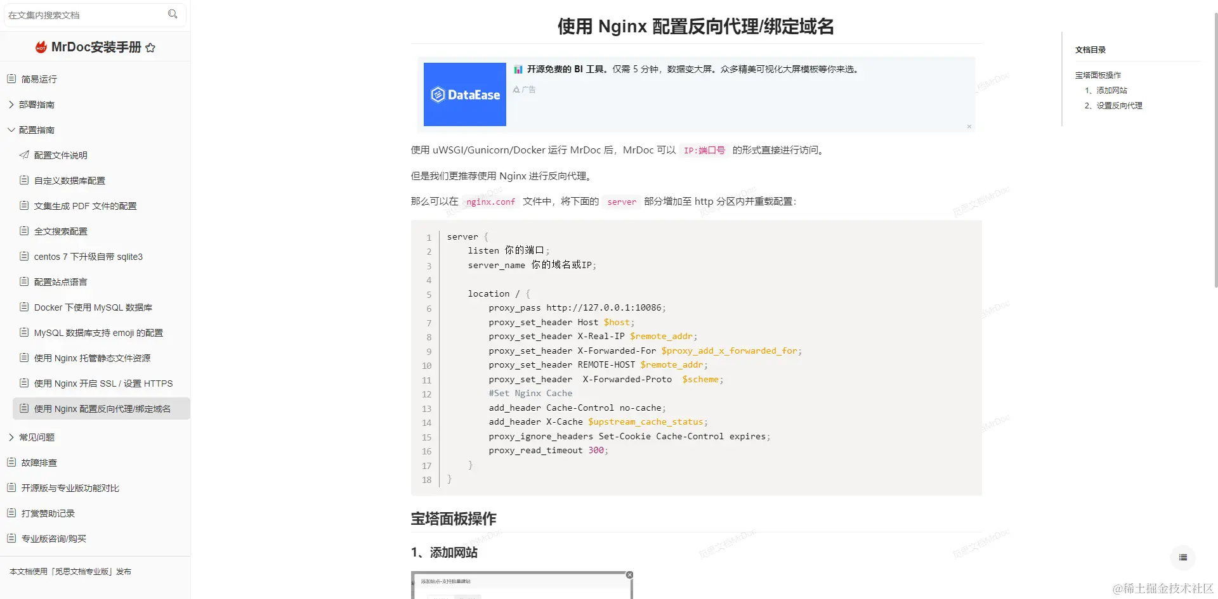Expand the 常见问题 section
The width and height of the screenshot is (1218, 599).
(x=11, y=437)
